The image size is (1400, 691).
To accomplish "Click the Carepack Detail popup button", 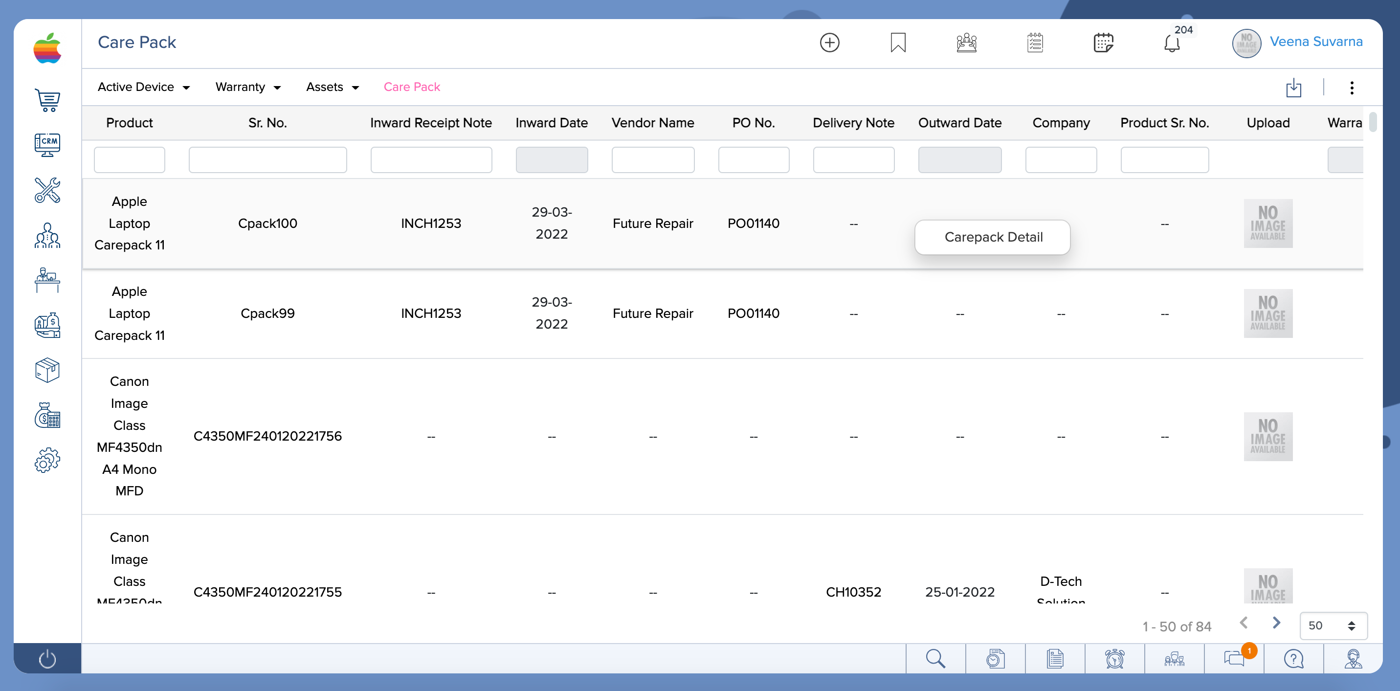I will coord(992,237).
